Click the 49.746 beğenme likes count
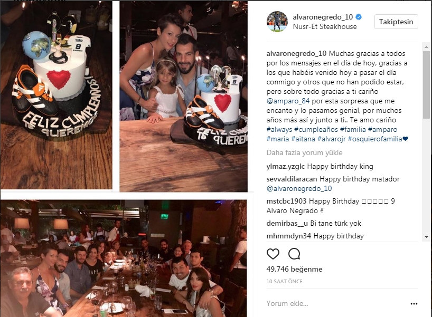Image resolution: width=432 pixels, height=317 pixels. point(294,269)
